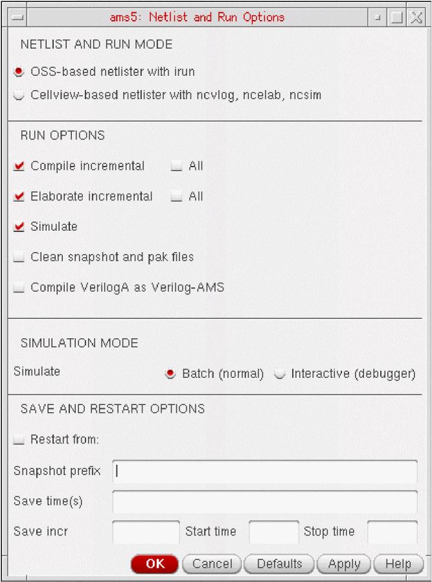Screen dimensions: 432x582
Task: Click the Defaults button
Action: [x=279, y=564]
